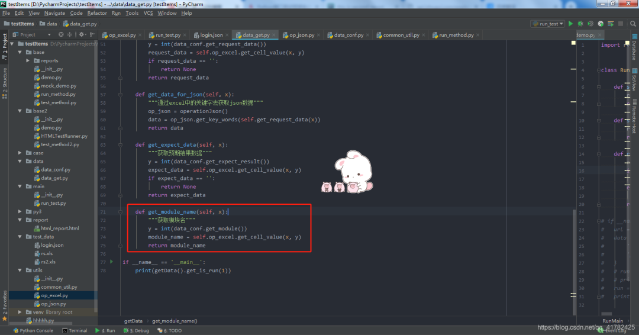Toggle the 1: Project side tab
Screen dimensions: 639x335
coord(5,46)
